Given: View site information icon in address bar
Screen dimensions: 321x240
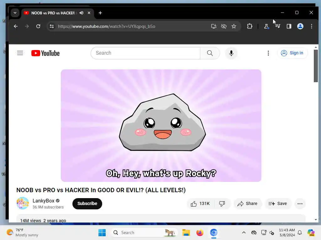Looking at the screenshot, I should 52,26.
